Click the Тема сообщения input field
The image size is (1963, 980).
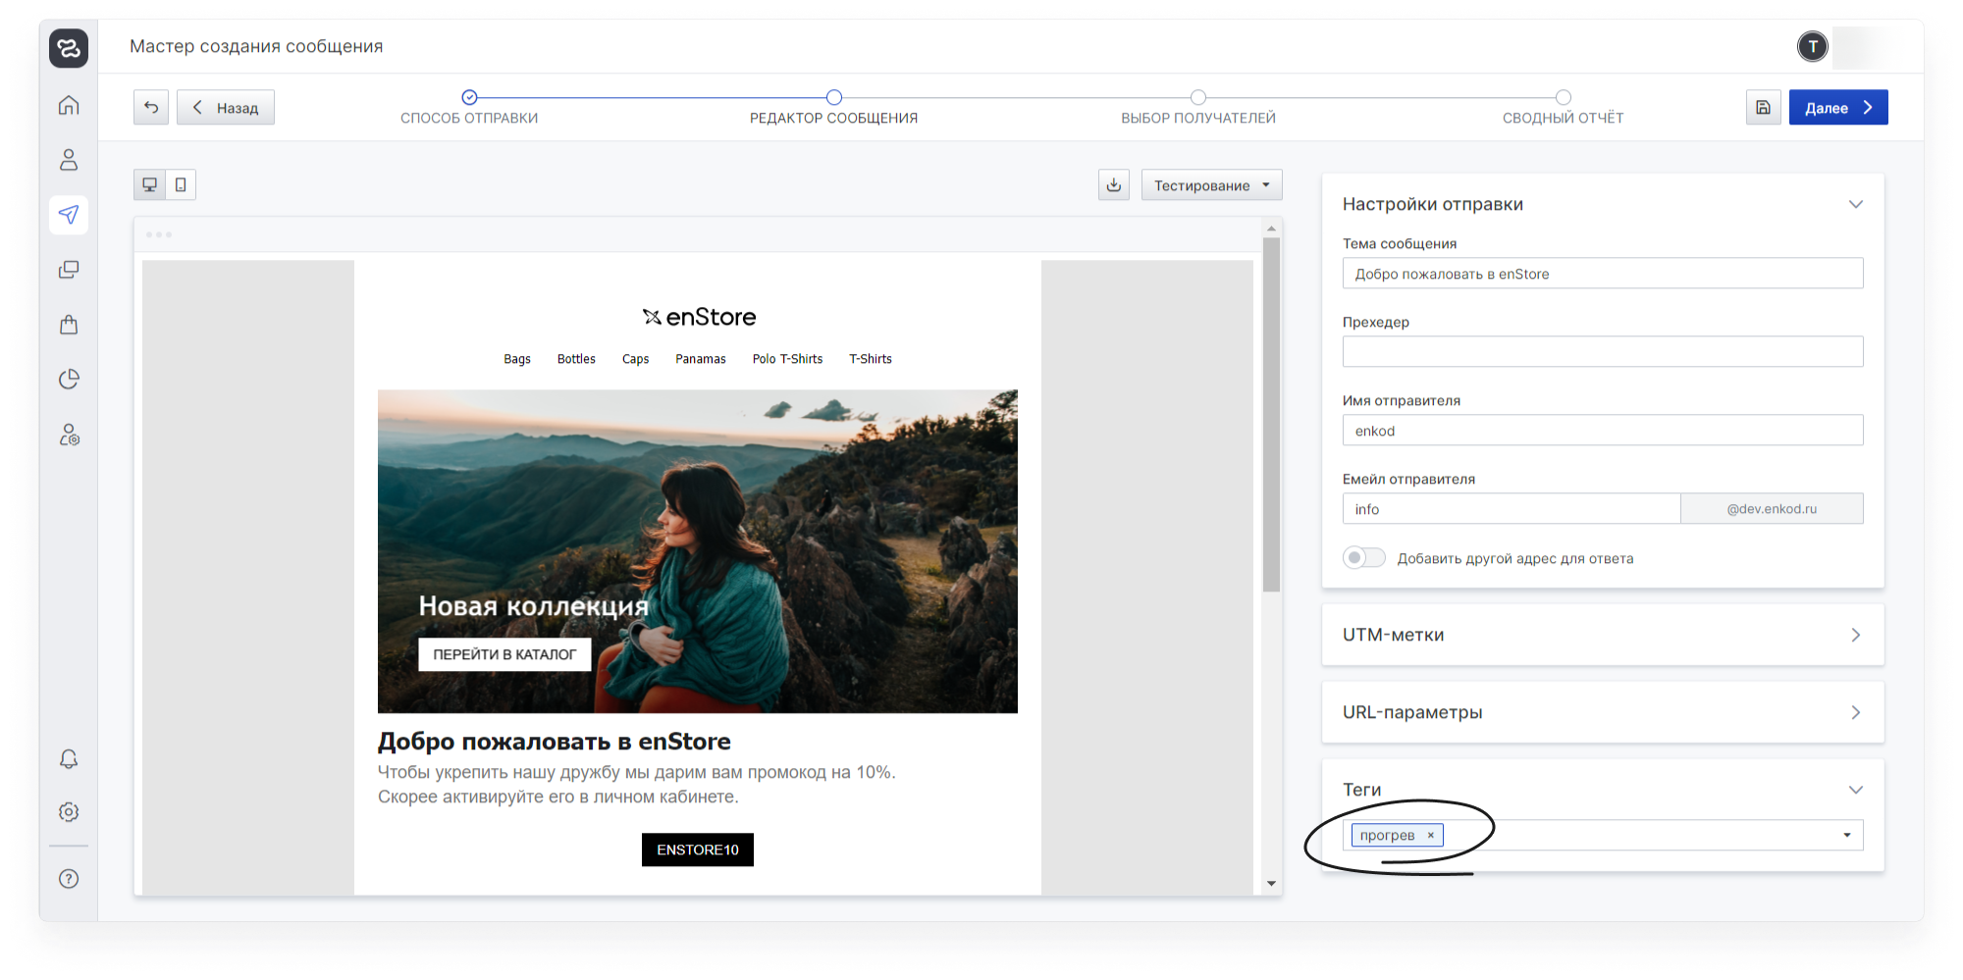[x=1603, y=274]
